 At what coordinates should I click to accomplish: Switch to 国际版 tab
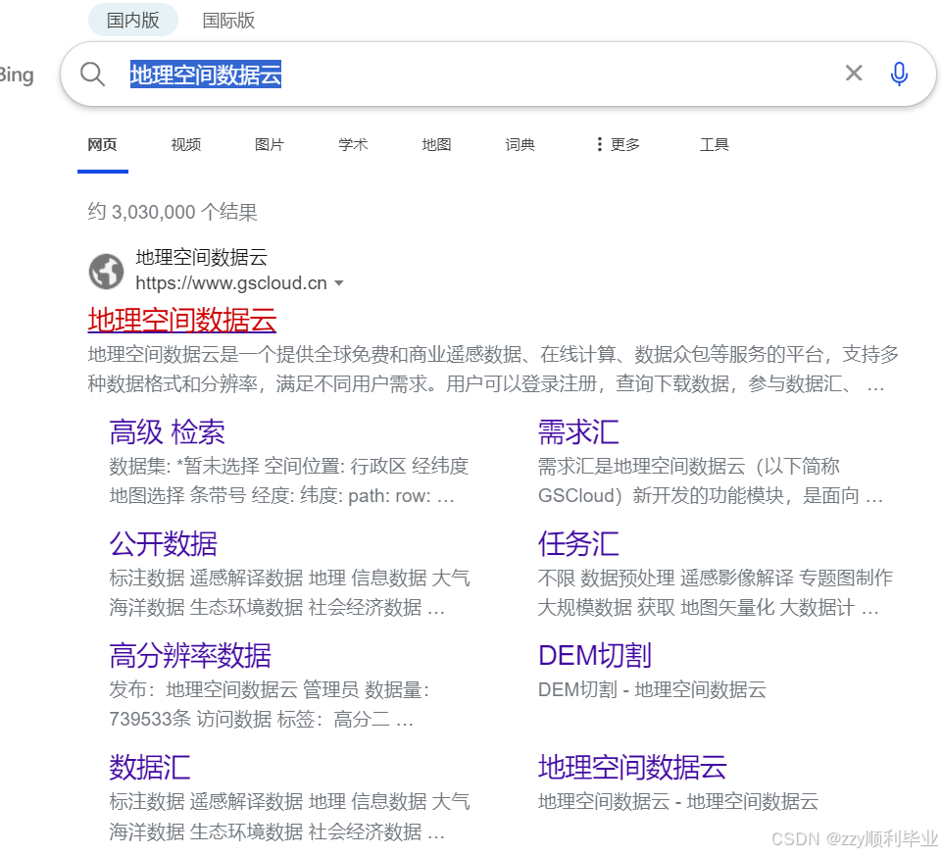tap(228, 20)
